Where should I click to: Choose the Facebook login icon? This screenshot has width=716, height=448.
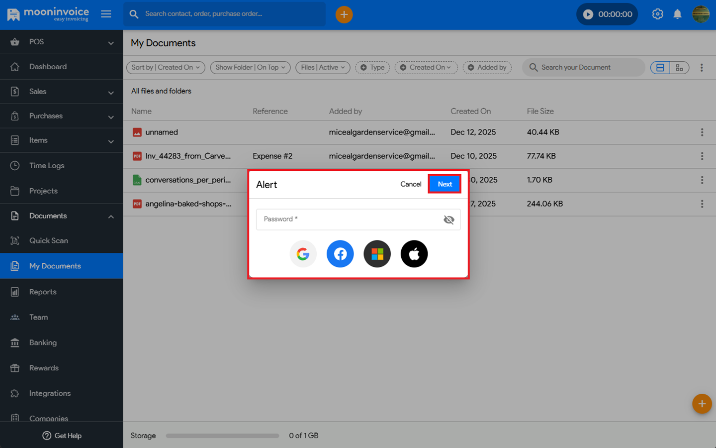pos(340,254)
